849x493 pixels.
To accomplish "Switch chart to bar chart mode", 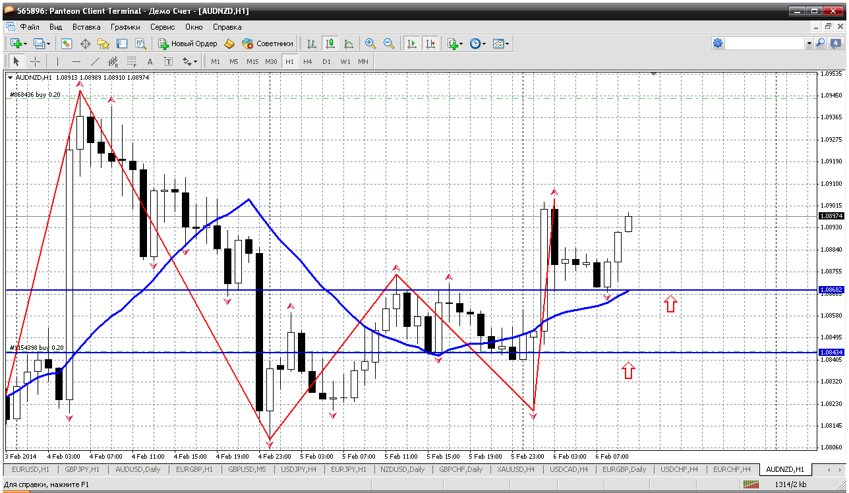I will pyautogui.click(x=312, y=43).
